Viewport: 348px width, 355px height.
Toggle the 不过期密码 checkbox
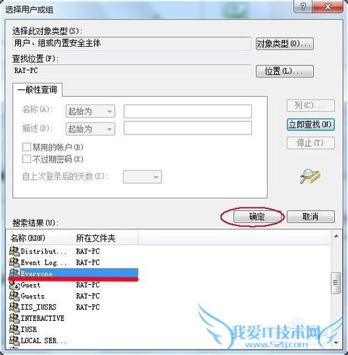(x=26, y=159)
